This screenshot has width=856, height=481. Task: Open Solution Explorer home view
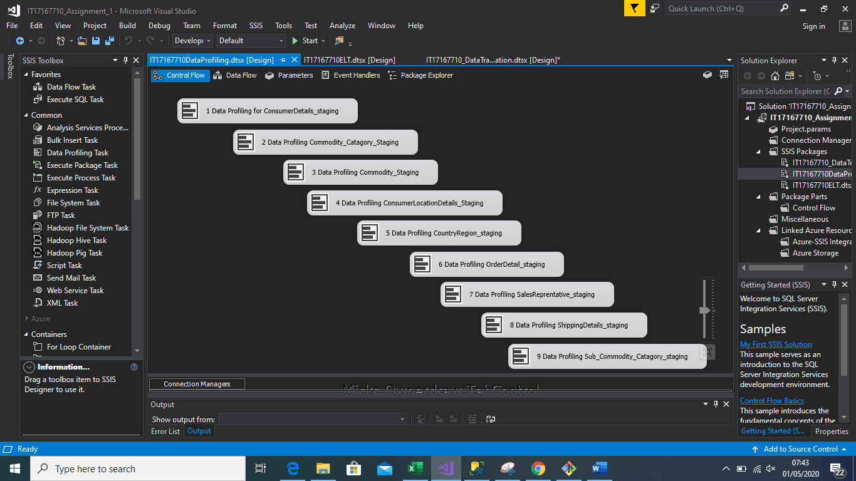point(774,75)
